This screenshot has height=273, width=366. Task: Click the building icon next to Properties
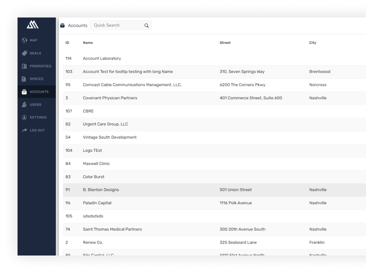pos(25,66)
